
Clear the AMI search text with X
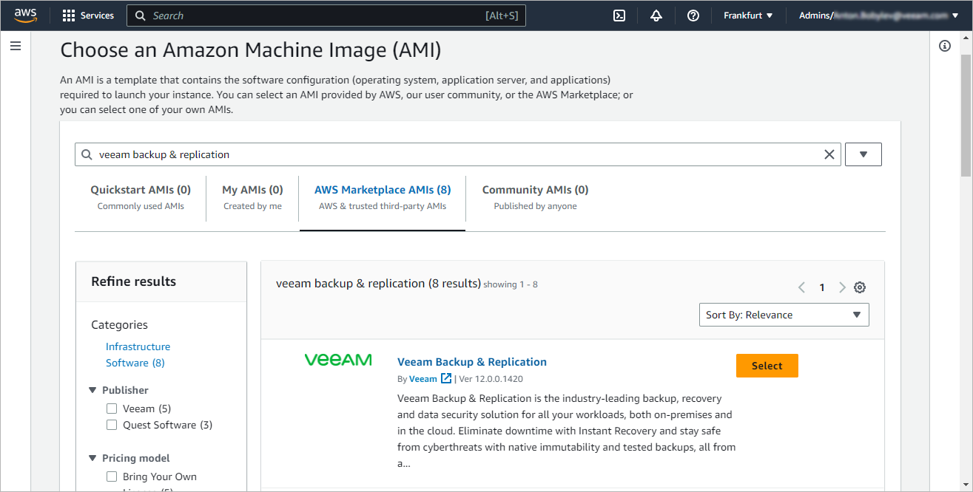point(829,154)
